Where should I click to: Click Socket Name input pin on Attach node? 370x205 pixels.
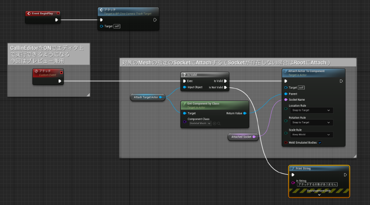(286, 100)
